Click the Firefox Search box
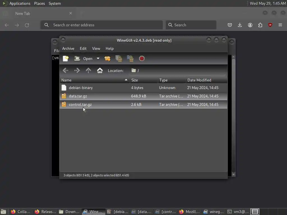Viewport: 287px width, 215px height. (x=191, y=25)
